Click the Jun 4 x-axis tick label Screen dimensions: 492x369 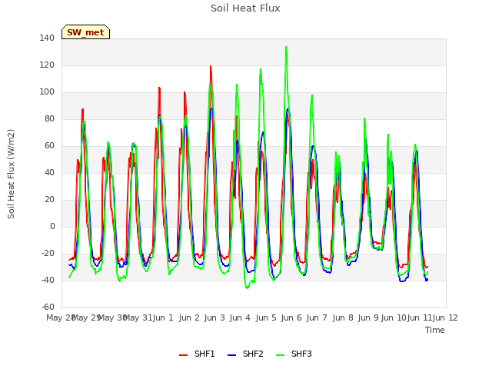(x=240, y=317)
